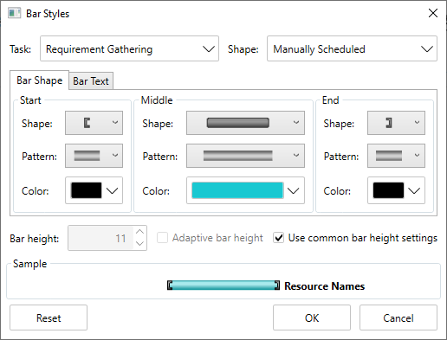This screenshot has width=447, height=340.
Task: Click the Bar height input field
Action: click(x=100, y=238)
